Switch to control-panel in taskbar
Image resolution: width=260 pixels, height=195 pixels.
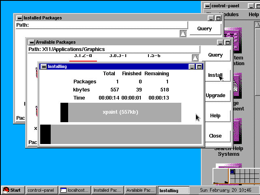tap(41, 190)
